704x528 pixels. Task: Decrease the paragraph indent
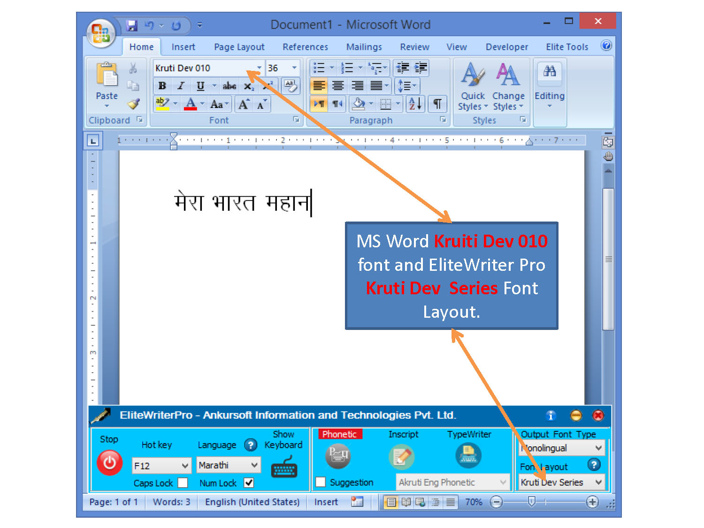(x=402, y=68)
